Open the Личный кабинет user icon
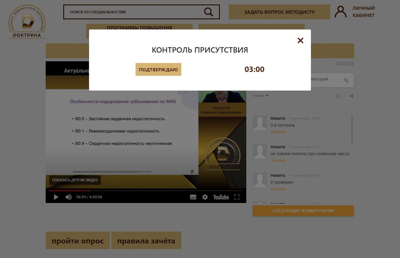Screen dimensions: 400x258 click(340, 12)
